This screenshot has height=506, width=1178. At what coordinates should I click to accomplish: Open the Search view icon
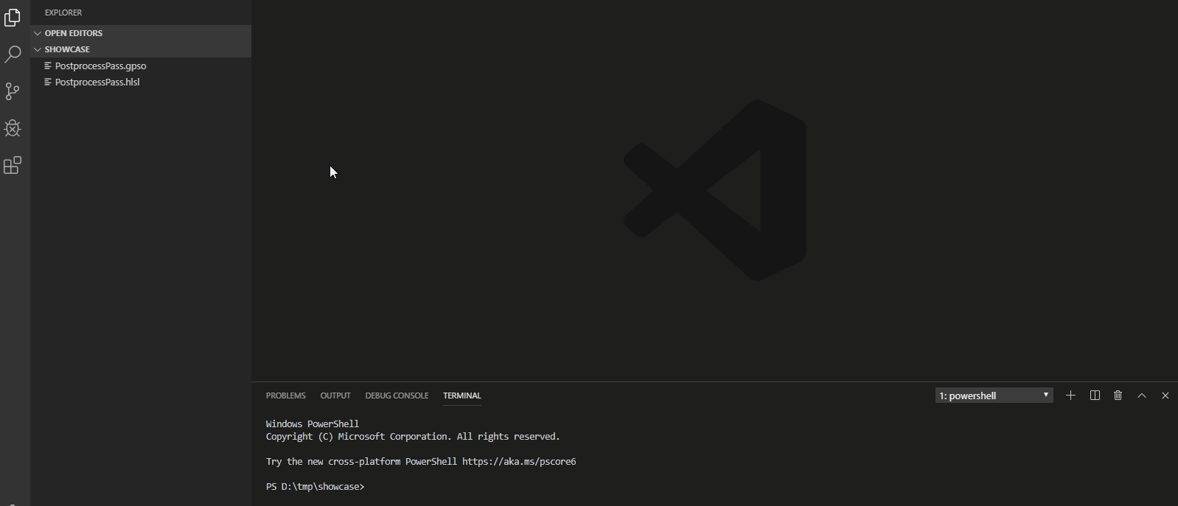[13, 55]
